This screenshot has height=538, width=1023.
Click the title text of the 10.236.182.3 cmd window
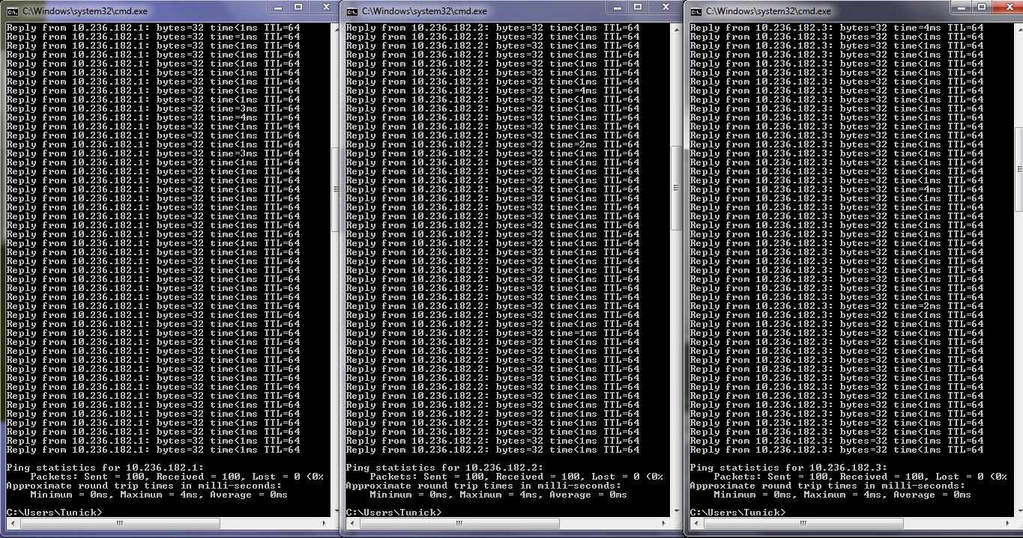click(768, 11)
